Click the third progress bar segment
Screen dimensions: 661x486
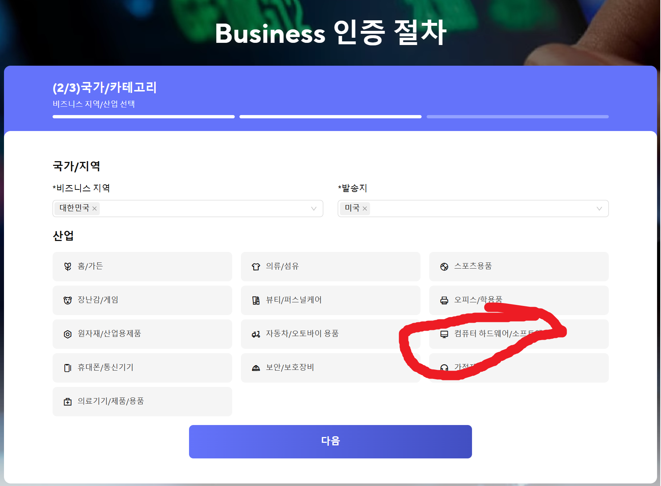(517, 117)
